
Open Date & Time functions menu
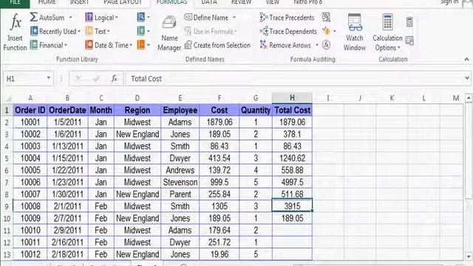[109, 45]
